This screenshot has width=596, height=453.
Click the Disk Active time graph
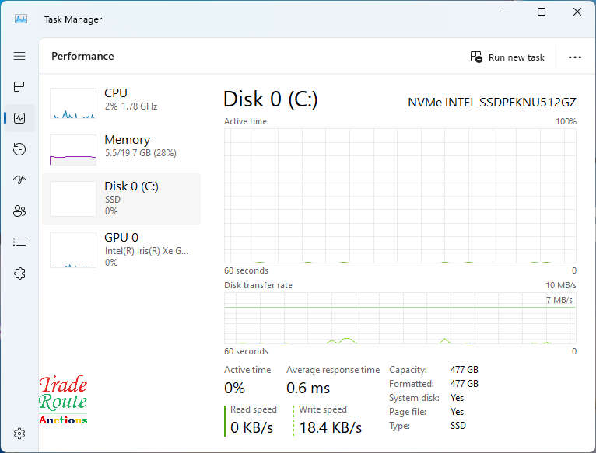tap(400, 196)
